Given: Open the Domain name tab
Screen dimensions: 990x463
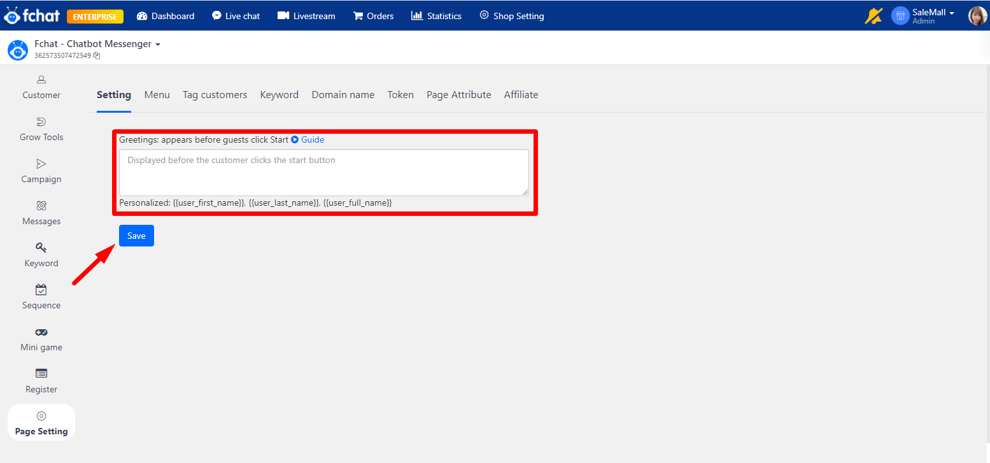Looking at the screenshot, I should click(x=343, y=95).
